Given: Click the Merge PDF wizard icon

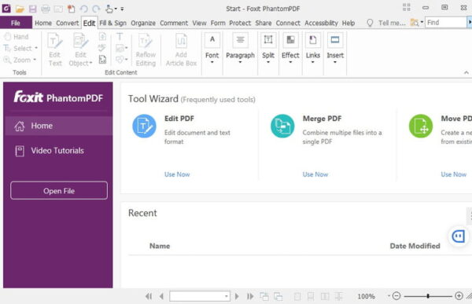Looking at the screenshot, I should pyautogui.click(x=282, y=126).
